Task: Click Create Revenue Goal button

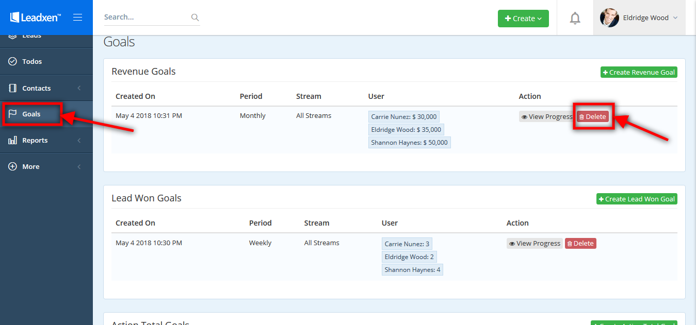Action: [639, 73]
